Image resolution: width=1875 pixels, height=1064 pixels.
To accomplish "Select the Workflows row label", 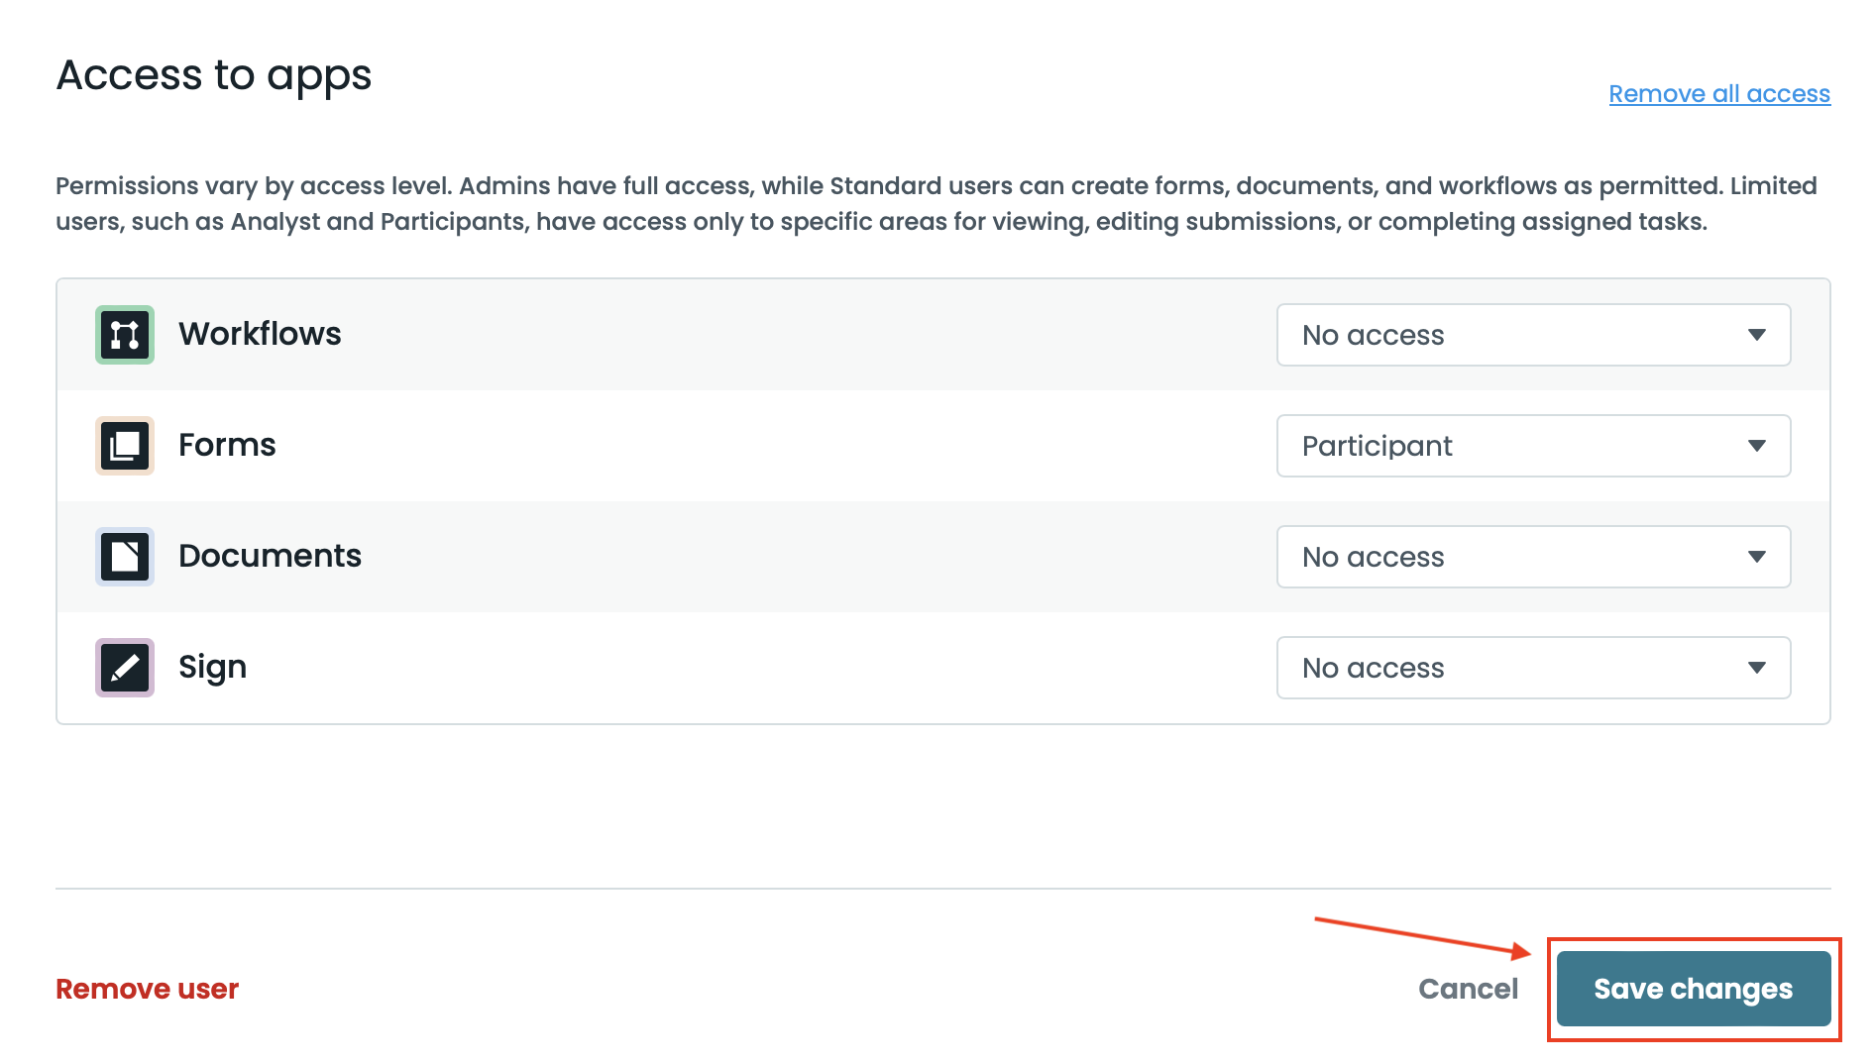I will click(260, 335).
